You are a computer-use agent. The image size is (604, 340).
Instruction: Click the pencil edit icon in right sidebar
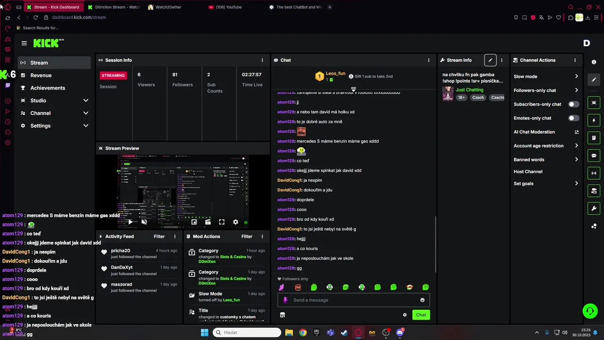tap(594, 80)
